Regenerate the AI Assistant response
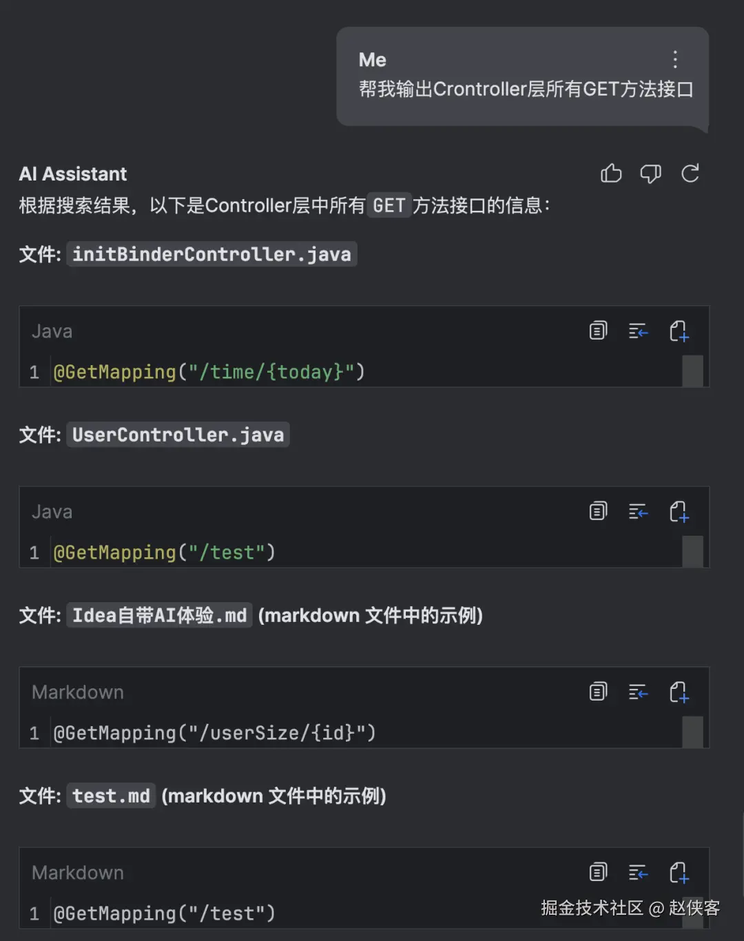This screenshot has width=744, height=941. tap(690, 174)
